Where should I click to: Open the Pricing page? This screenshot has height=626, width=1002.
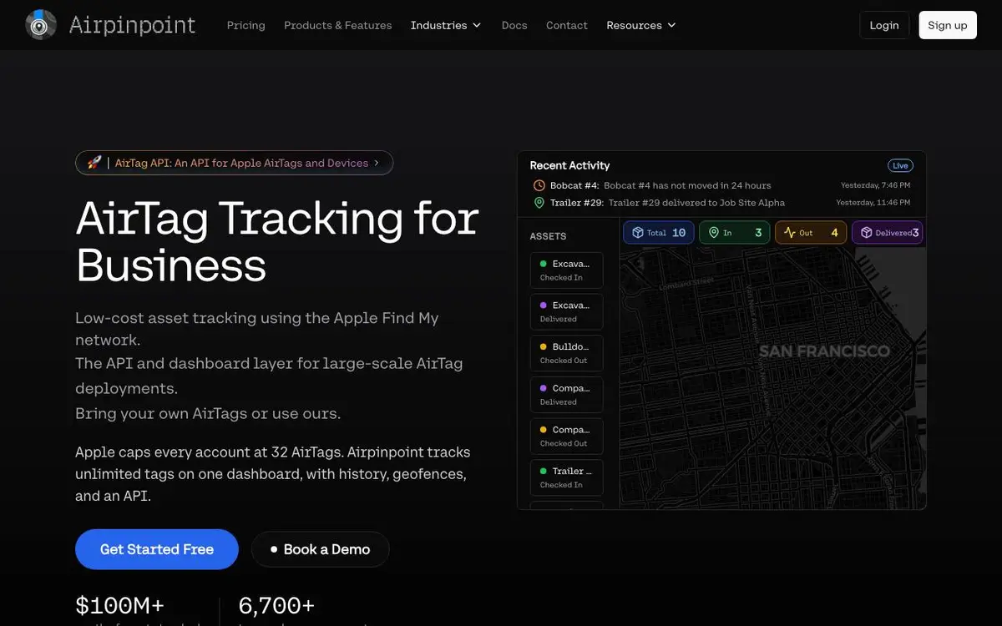pyautogui.click(x=245, y=25)
